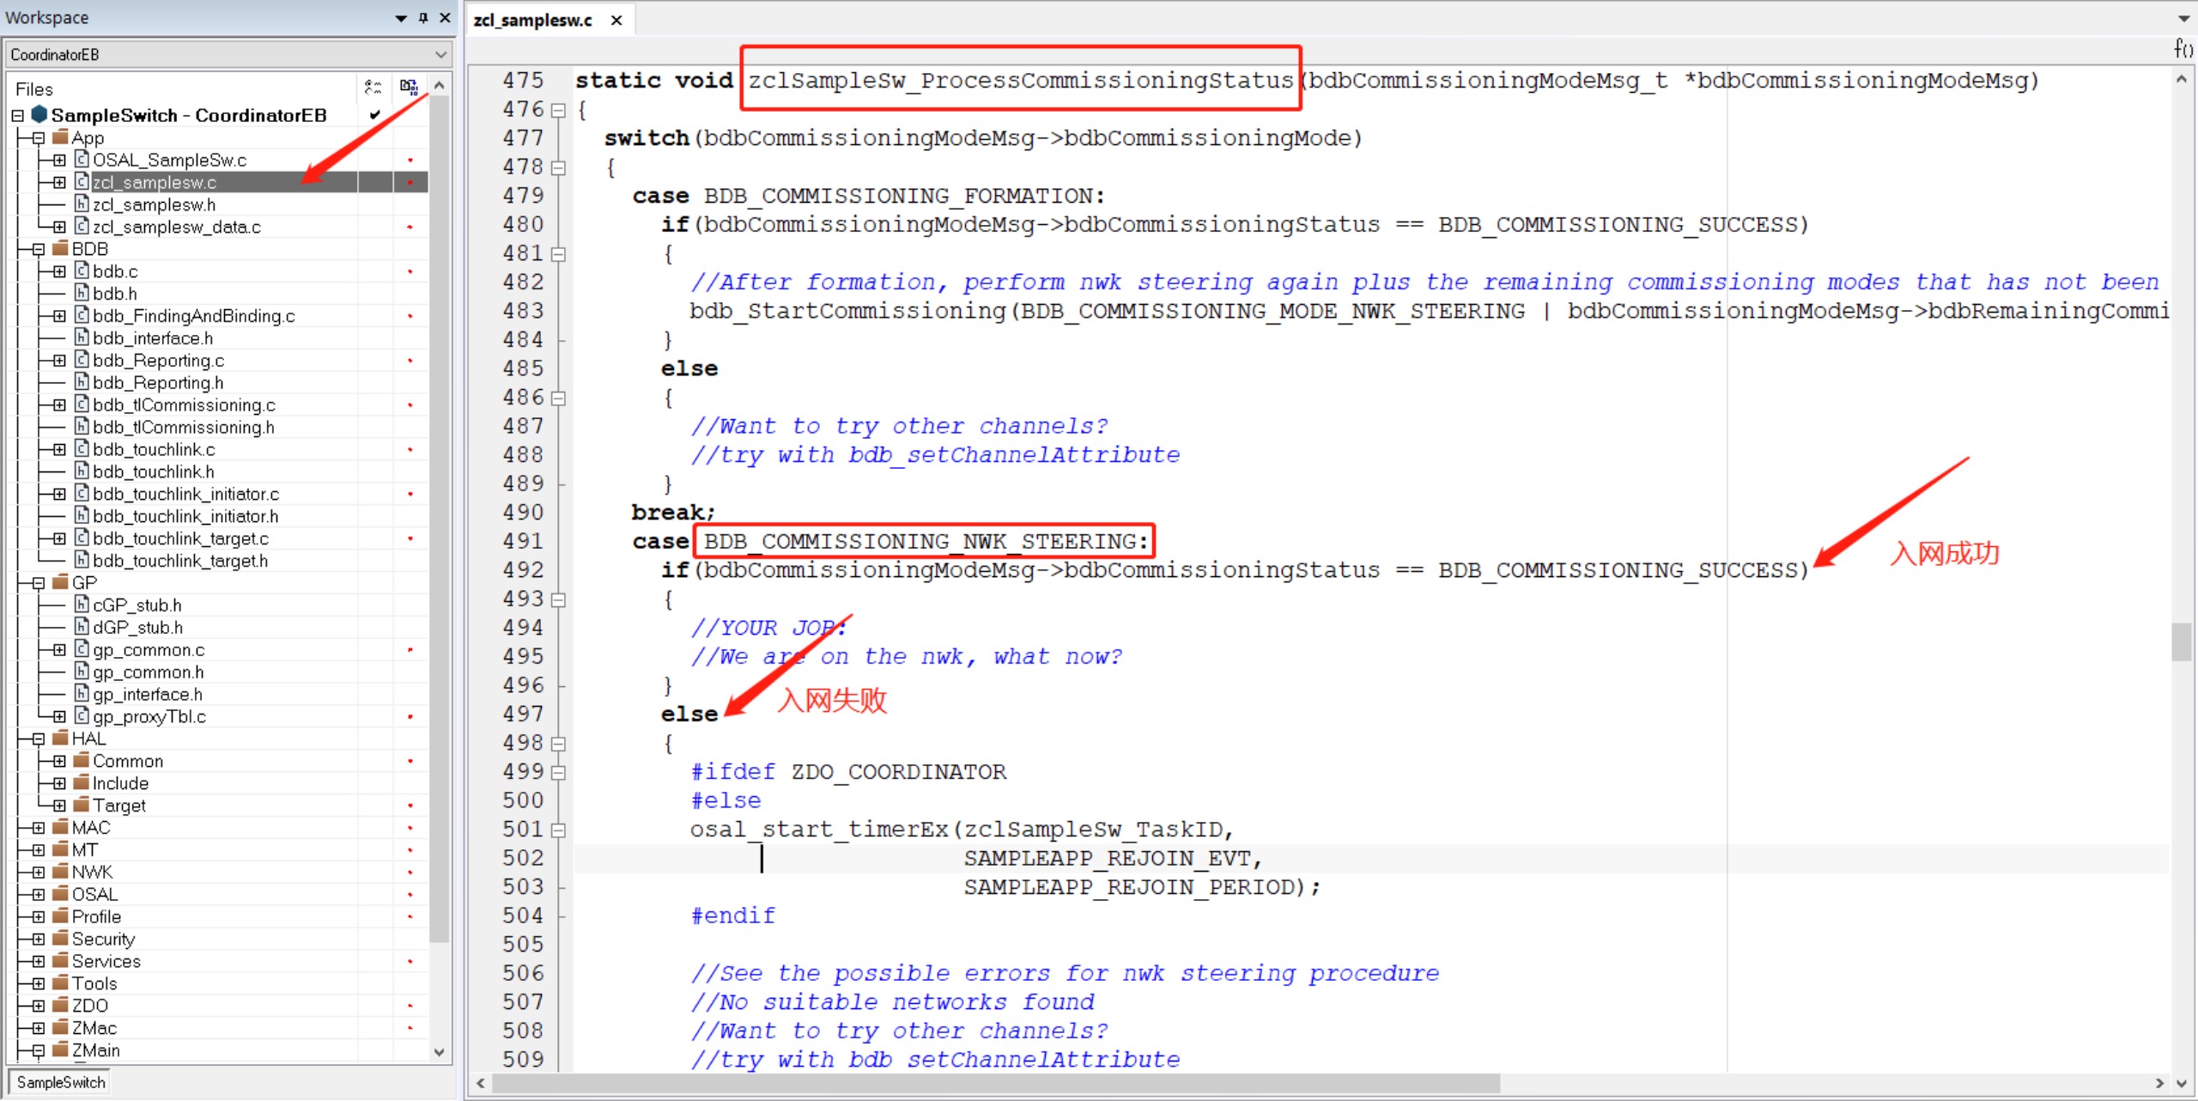
Task: Click the project settings column icon
Action: (373, 87)
